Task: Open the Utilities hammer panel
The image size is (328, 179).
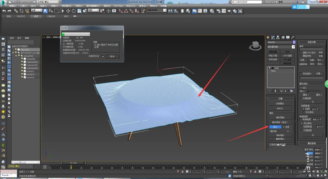Action: pyautogui.click(x=293, y=37)
